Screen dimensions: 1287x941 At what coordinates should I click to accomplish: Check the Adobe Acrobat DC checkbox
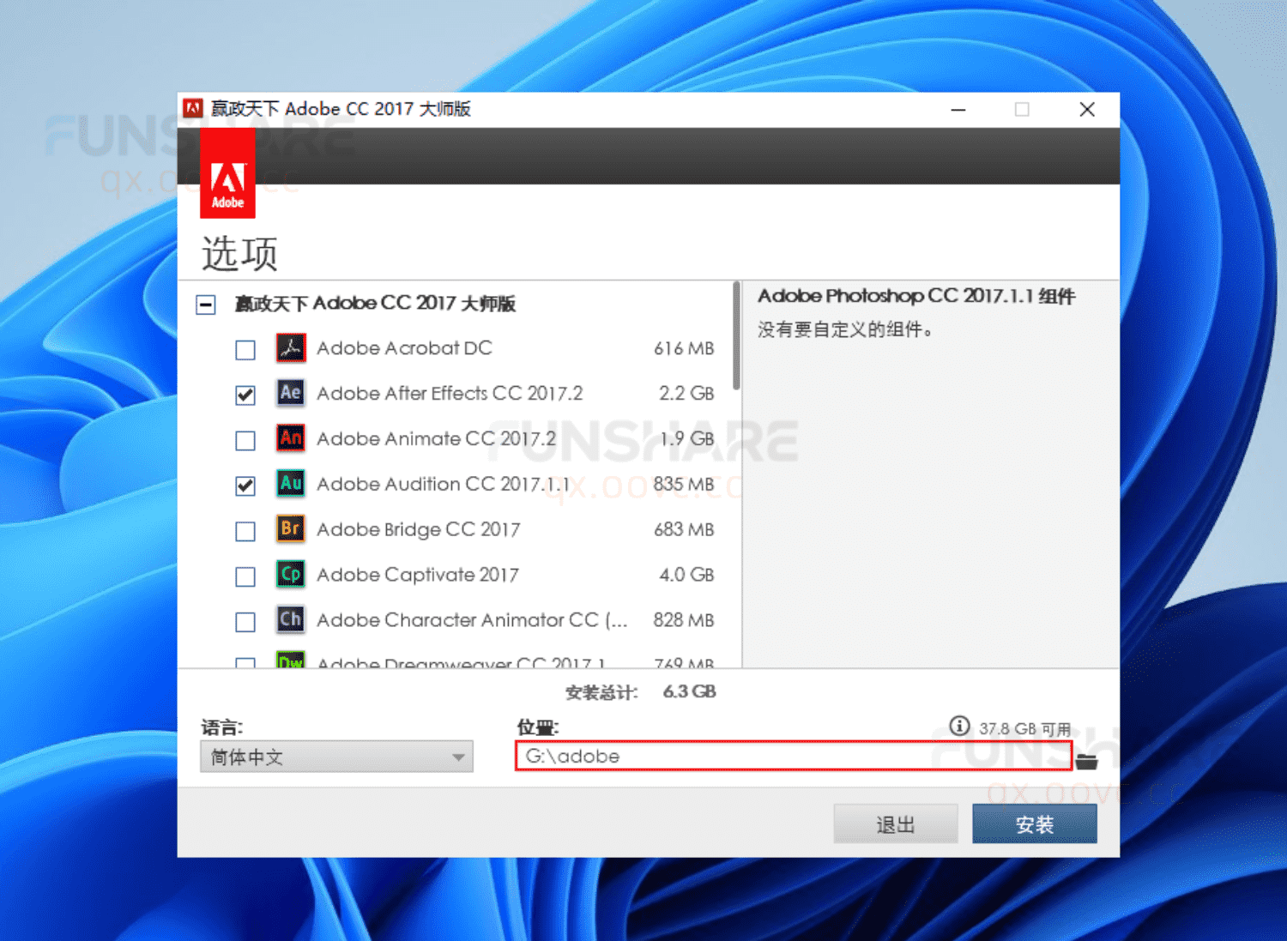[x=245, y=350]
